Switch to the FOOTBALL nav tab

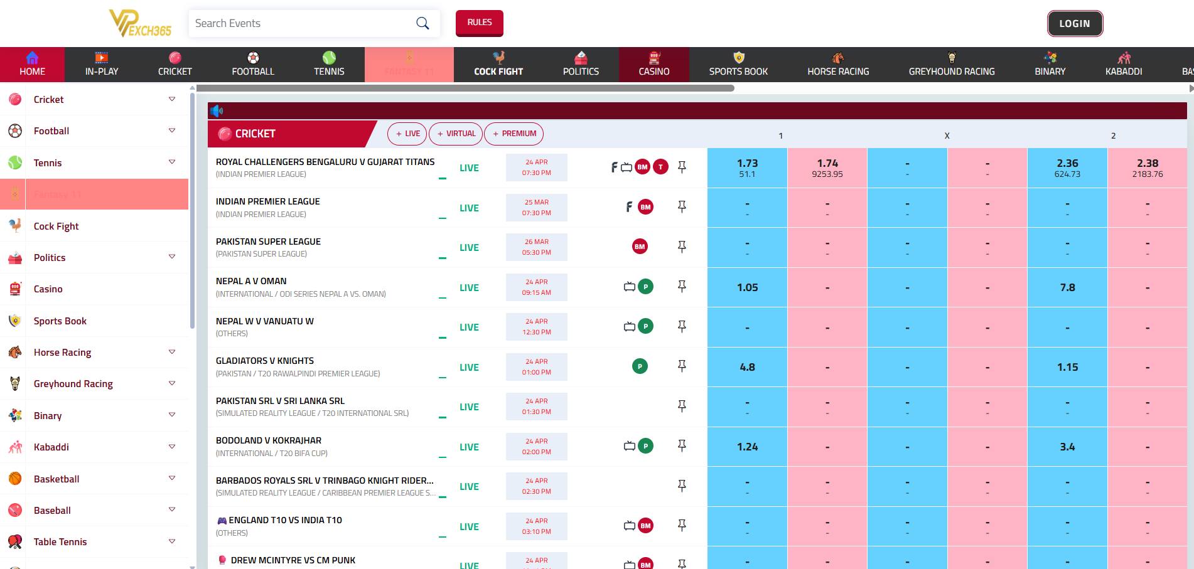253,65
